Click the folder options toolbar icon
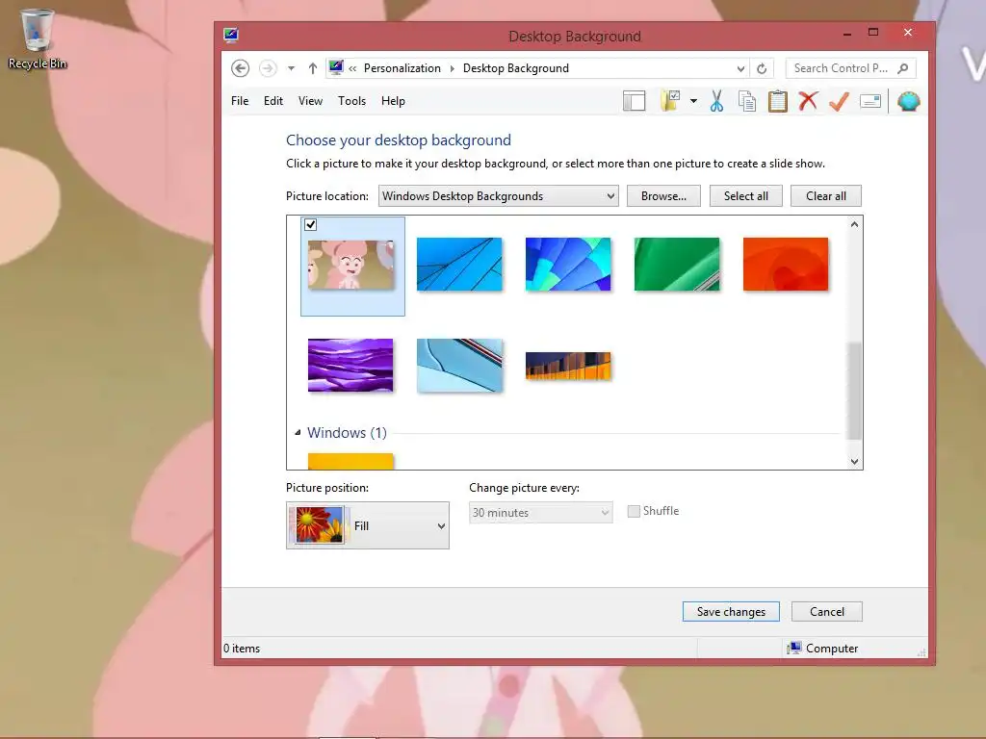The height and width of the screenshot is (739, 986). [670, 100]
